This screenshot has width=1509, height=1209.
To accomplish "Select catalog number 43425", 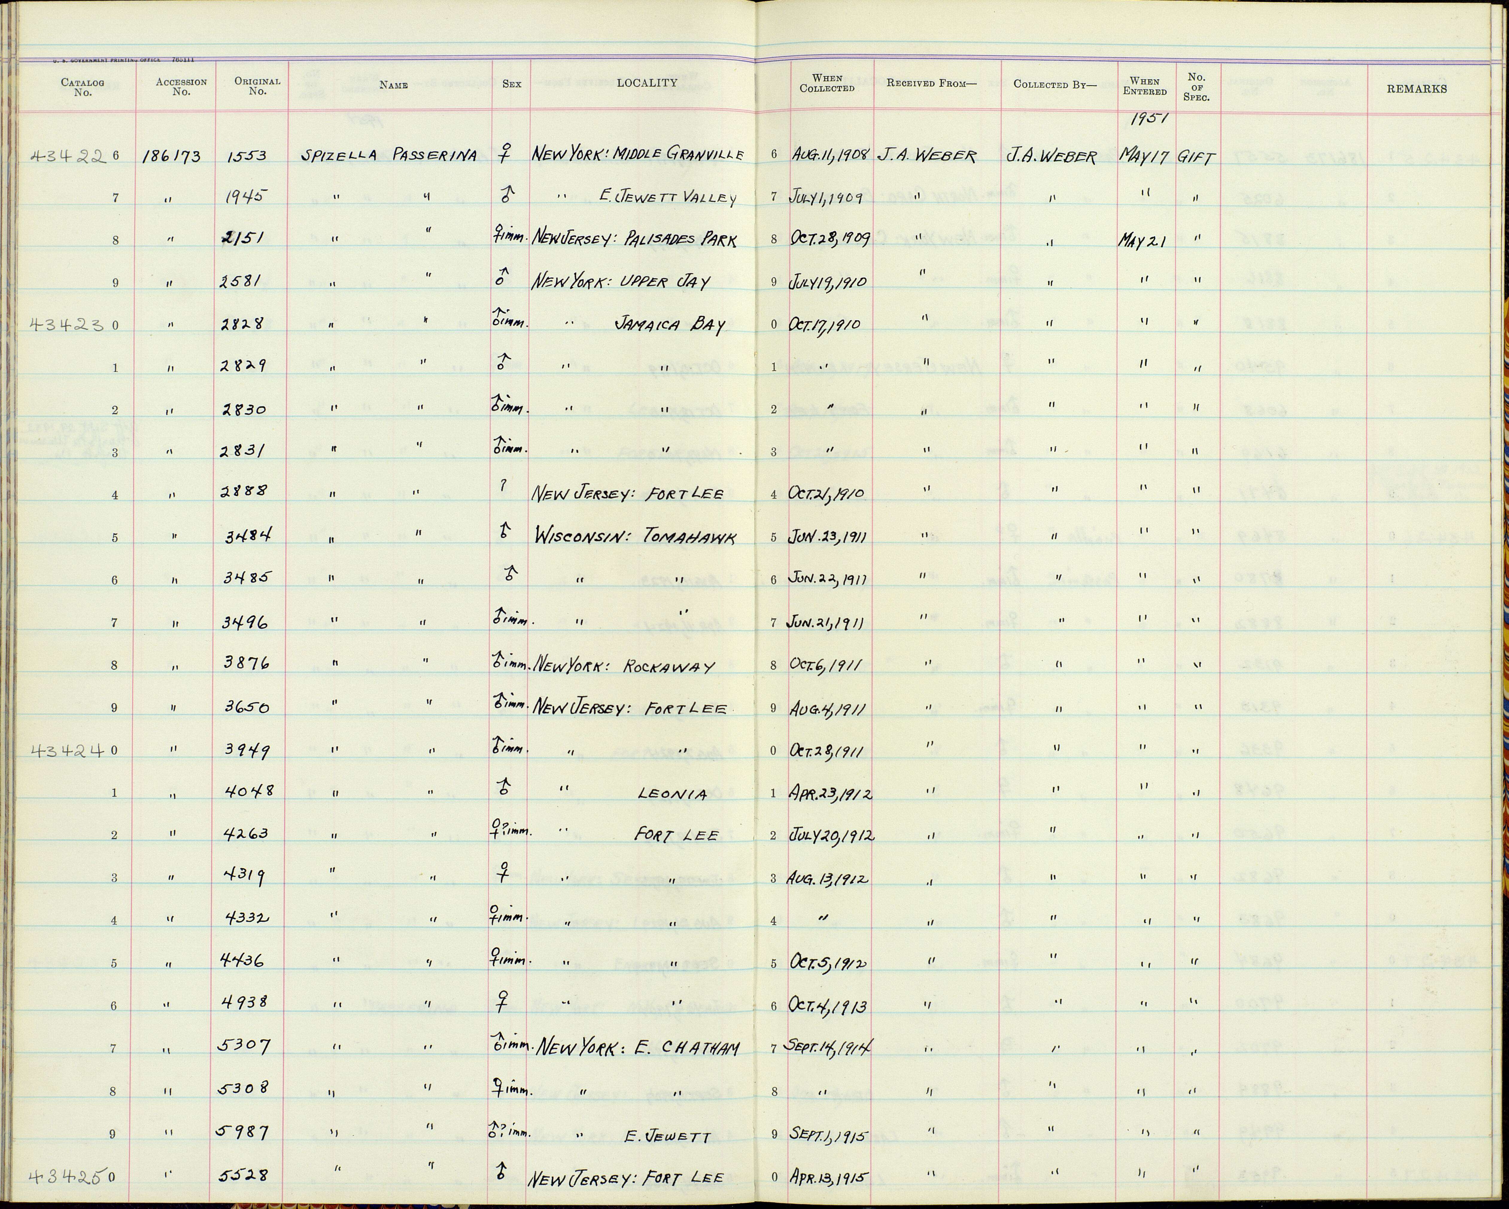I will tap(67, 1177).
